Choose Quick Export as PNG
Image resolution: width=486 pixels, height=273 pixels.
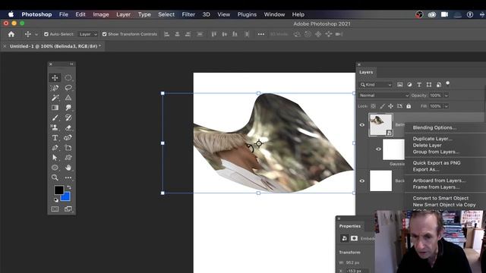tap(437, 163)
